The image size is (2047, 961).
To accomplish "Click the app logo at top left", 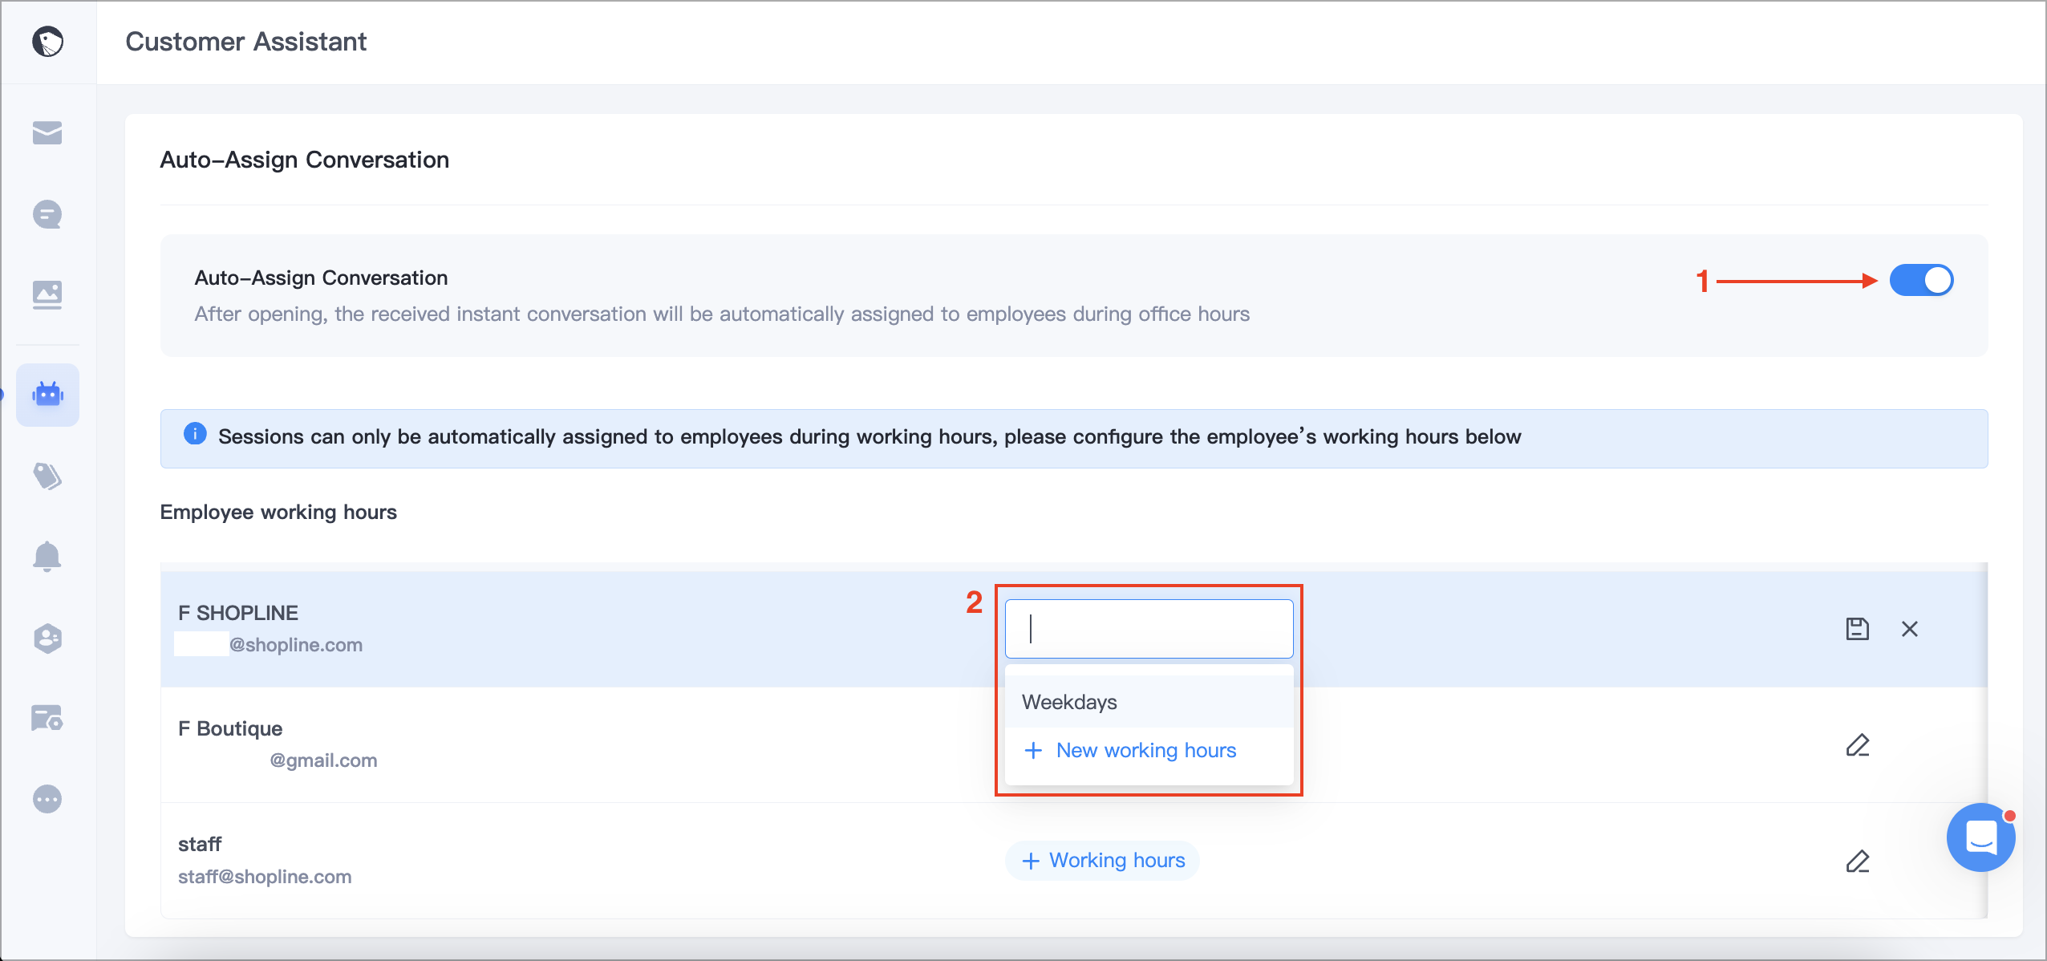I will point(47,42).
